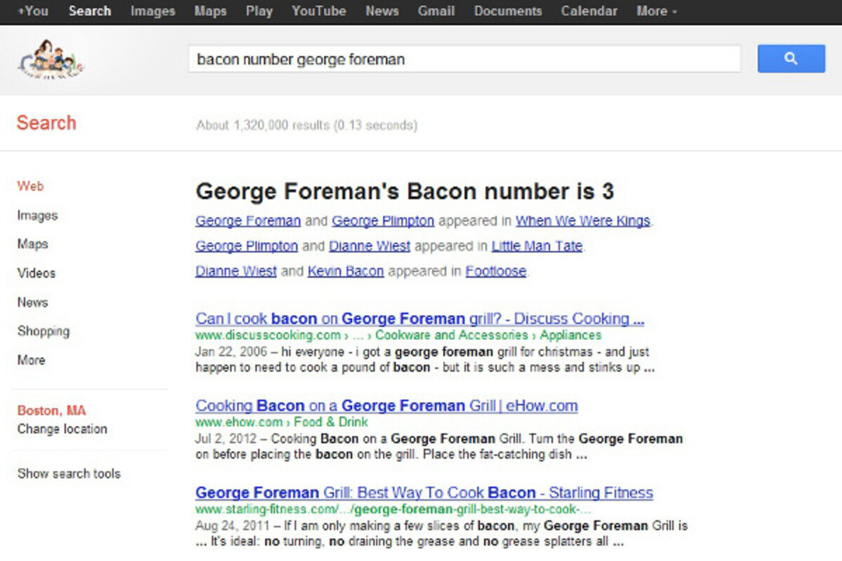842x561 pixels.
Task: Filter results by News in sidebar
Action: (32, 302)
